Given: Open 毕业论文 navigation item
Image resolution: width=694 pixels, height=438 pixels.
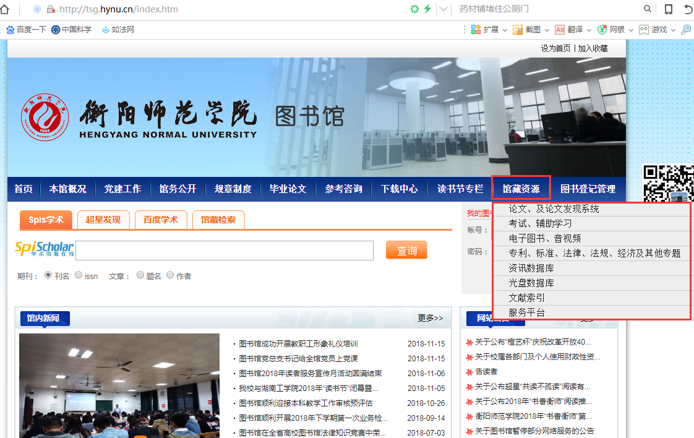Looking at the screenshot, I should [x=288, y=189].
